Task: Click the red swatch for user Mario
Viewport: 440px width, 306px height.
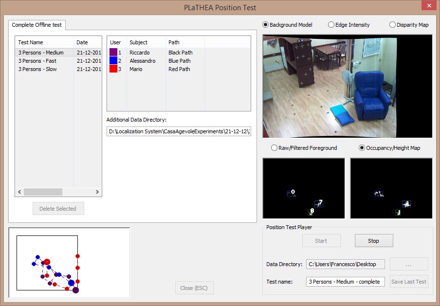Action: [113, 69]
